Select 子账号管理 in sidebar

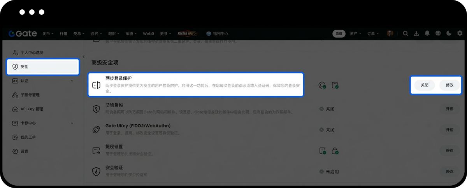(30, 95)
